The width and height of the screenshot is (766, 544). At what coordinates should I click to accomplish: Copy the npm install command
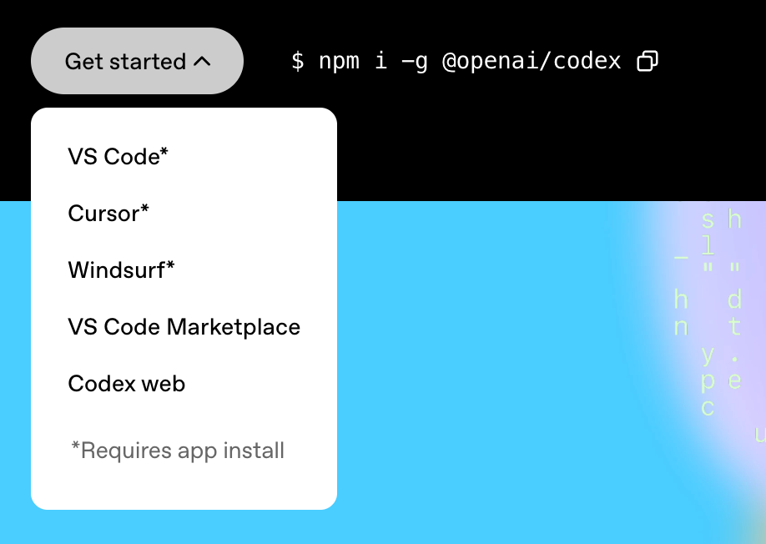point(648,62)
